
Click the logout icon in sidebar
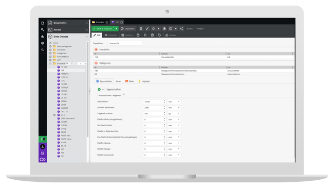coord(43,153)
